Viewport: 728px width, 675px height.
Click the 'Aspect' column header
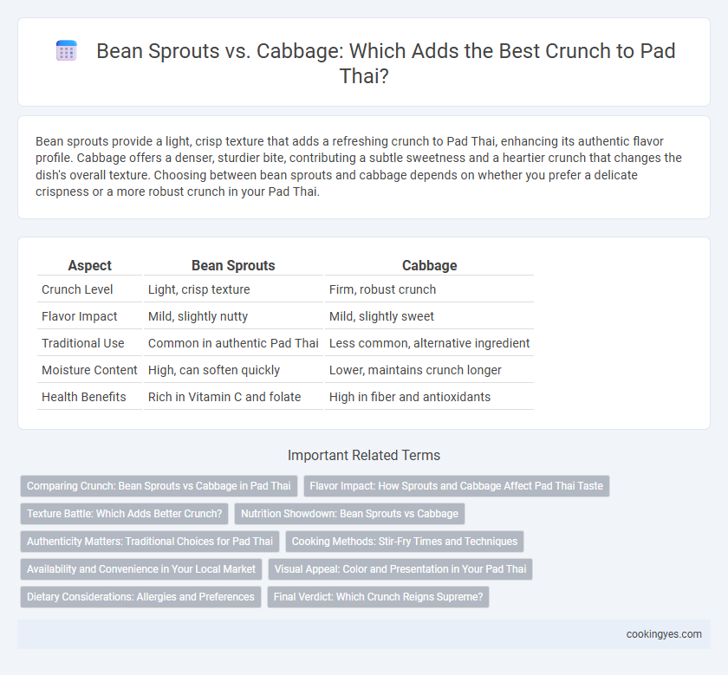pos(89,265)
